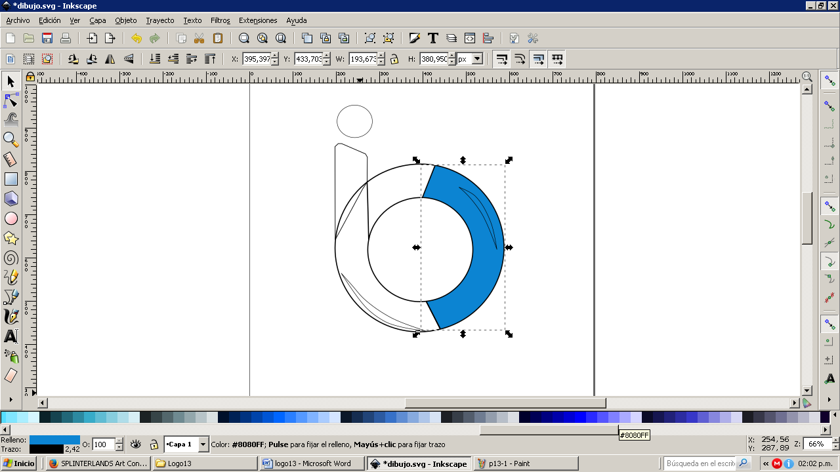This screenshot has height=472, width=840.
Task: Open the px units dropdown
Action: tap(477, 59)
